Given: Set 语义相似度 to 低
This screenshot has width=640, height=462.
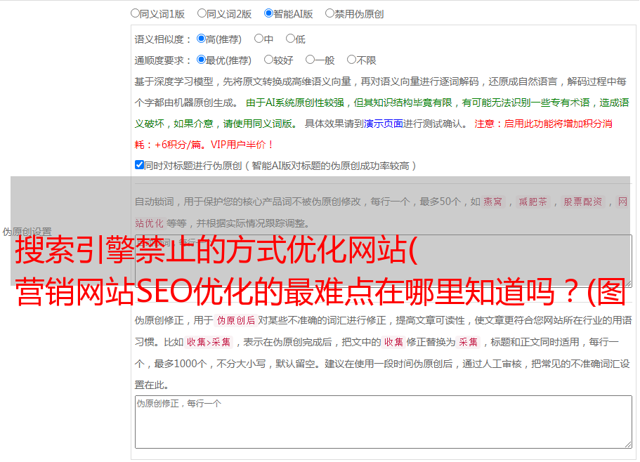Looking at the screenshot, I should [x=291, y=39].
